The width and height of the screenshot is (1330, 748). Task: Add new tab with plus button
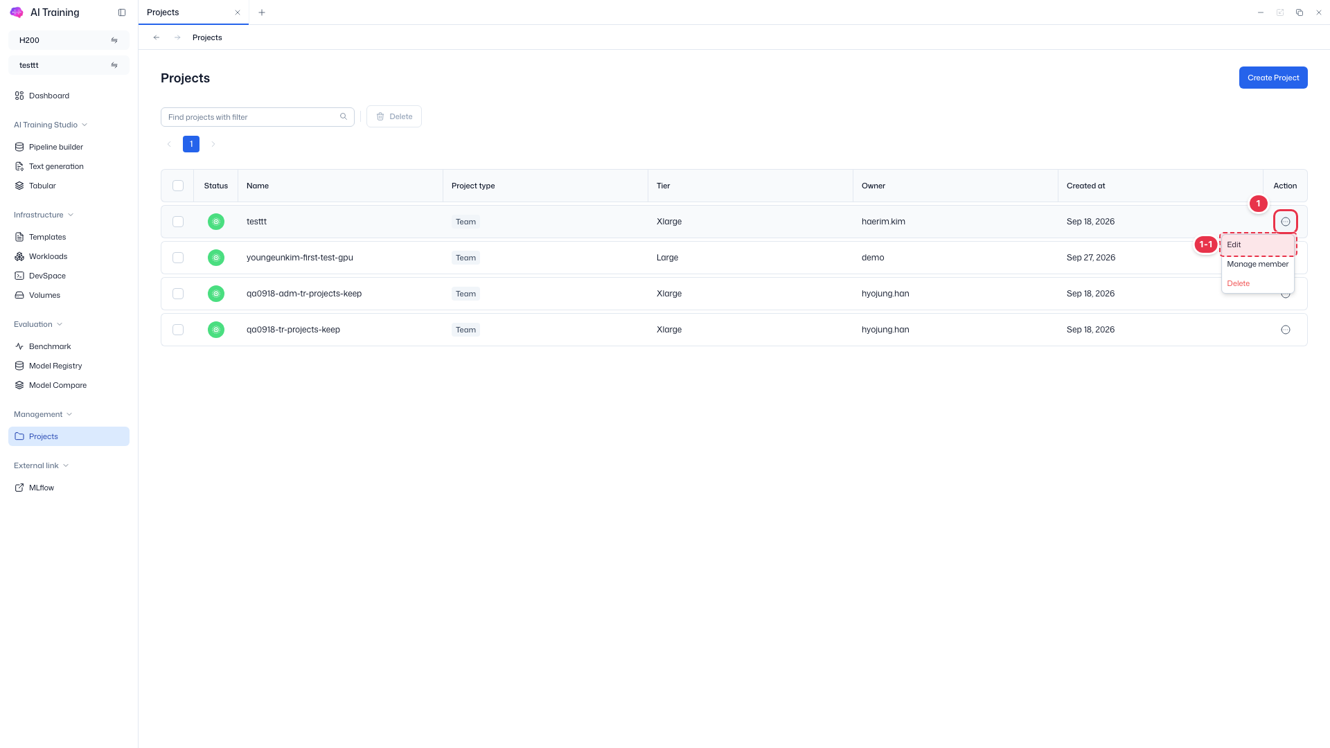(x=262, y=12)
